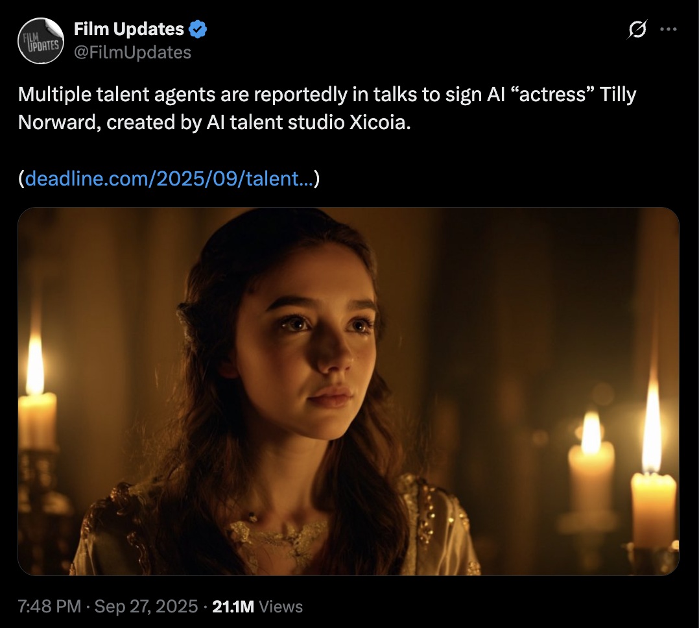This screenshot has height=628, width=699.
Task: Open the Film Updates profile avatar
Action: point(40,41)
